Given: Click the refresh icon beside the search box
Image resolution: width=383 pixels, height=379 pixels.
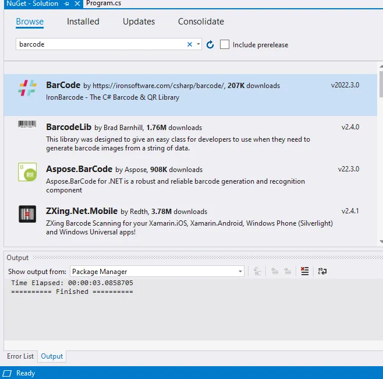Looking at the screenshot, I should coord(210,44).
